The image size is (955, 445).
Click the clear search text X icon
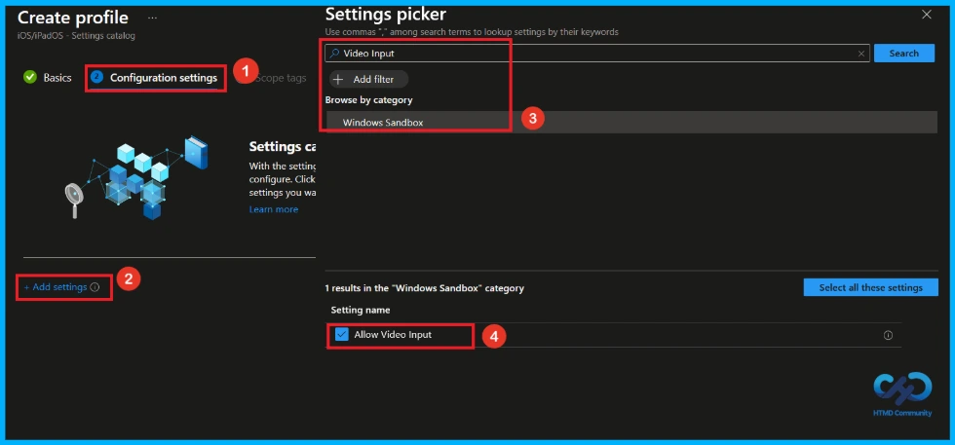[860, 54]
